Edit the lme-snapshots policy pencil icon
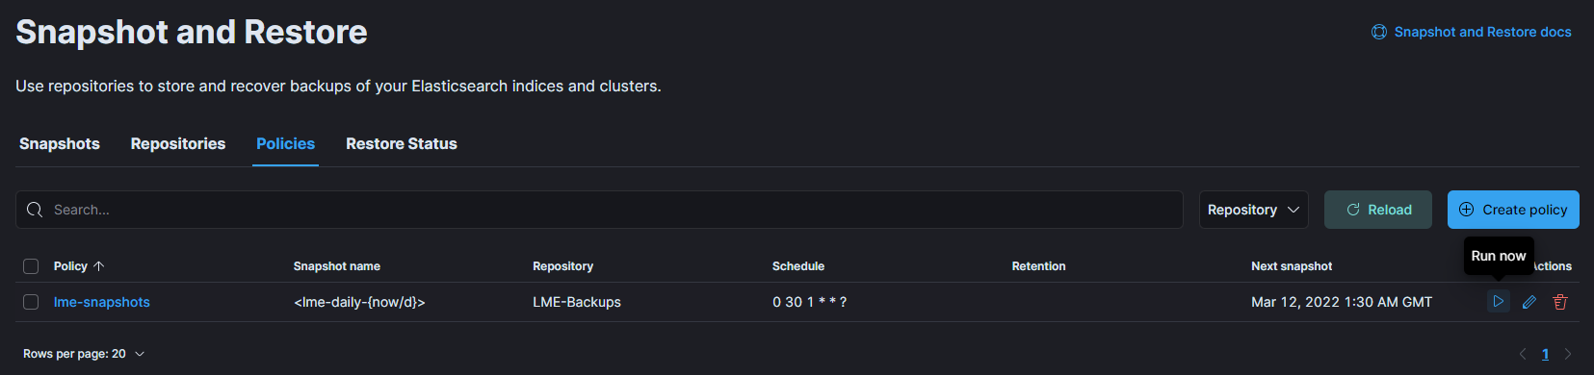1594x375 pixels. [1529, 302]
